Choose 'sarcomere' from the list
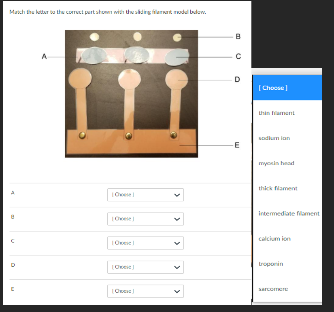Image resolution: width=334 pixels, height=312 pixels. [287, 289]
